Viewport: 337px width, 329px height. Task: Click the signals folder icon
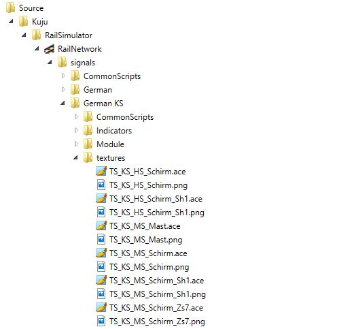tap(62, 62)
